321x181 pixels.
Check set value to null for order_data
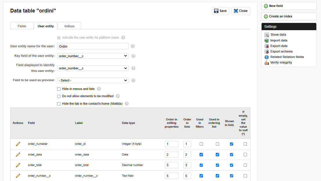[x=245, y=155]
